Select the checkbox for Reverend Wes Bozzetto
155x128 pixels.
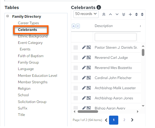(76, 68)
